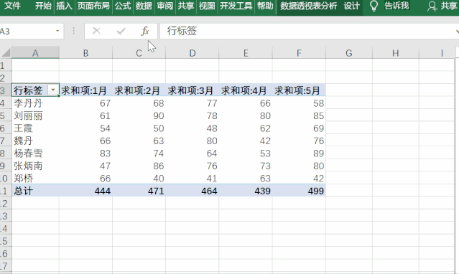The image size is (459, 274).
Task: Open the 行标签 filter dropdown arrow
Action: coord(53,90)
